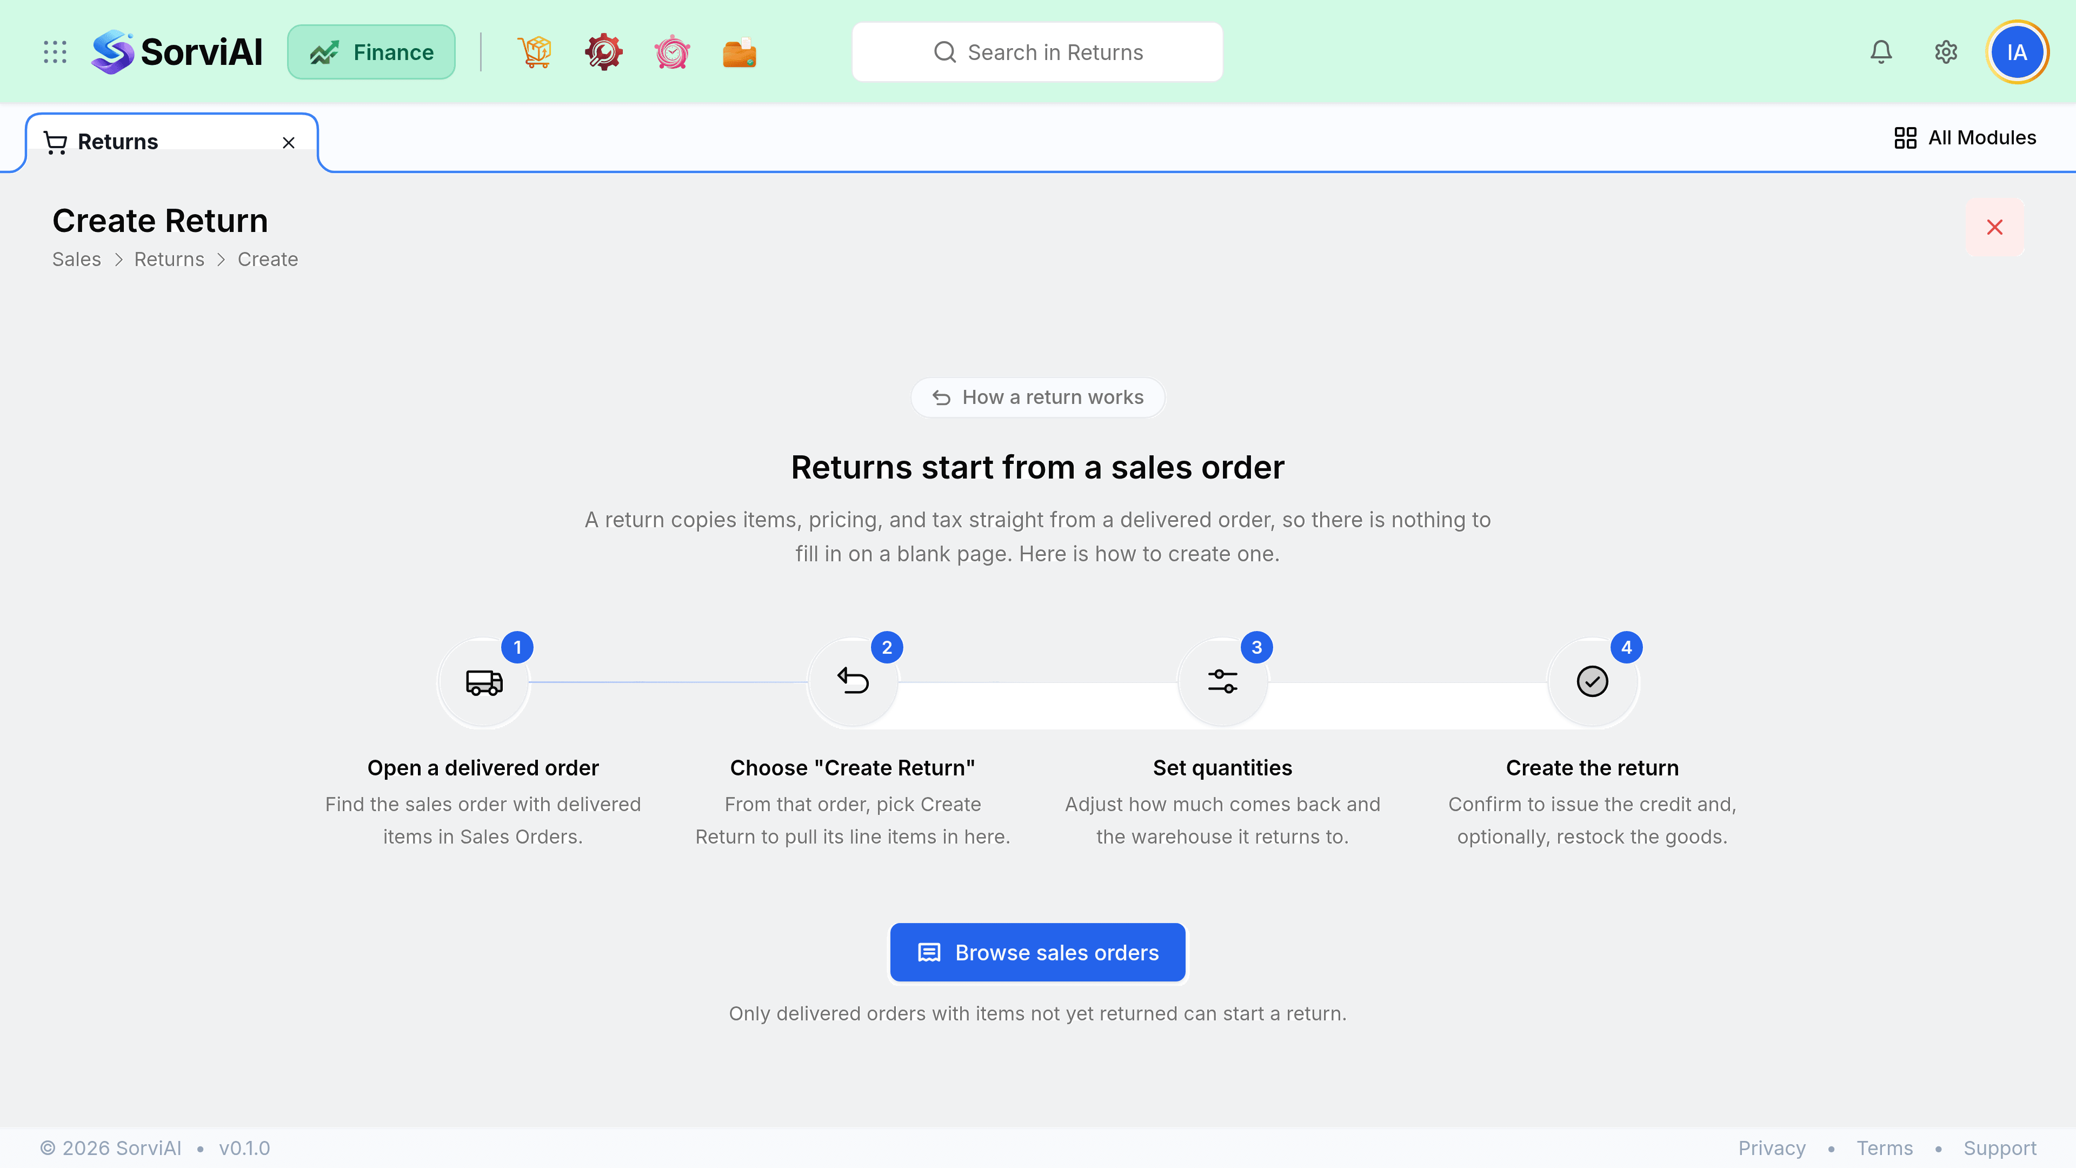Open notifications bell
Image resolution: width=2076 pixels, height=1168 pixels.
click(x=1881, y=52)
